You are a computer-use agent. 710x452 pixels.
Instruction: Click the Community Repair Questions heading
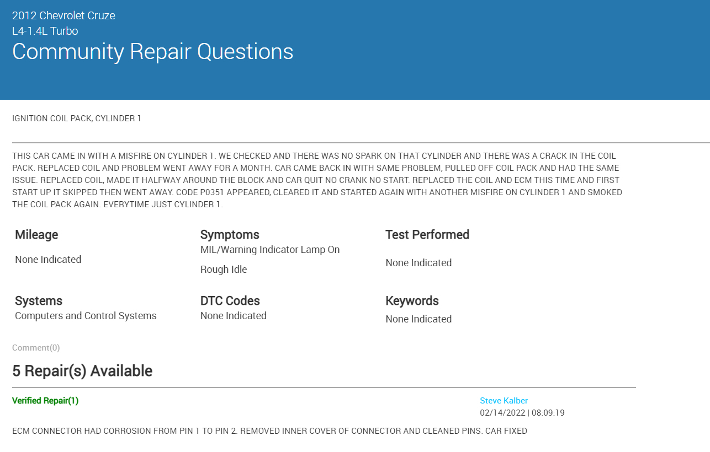point(152,52)
